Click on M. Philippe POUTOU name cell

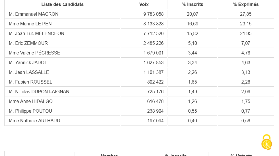tap(30, 111)
